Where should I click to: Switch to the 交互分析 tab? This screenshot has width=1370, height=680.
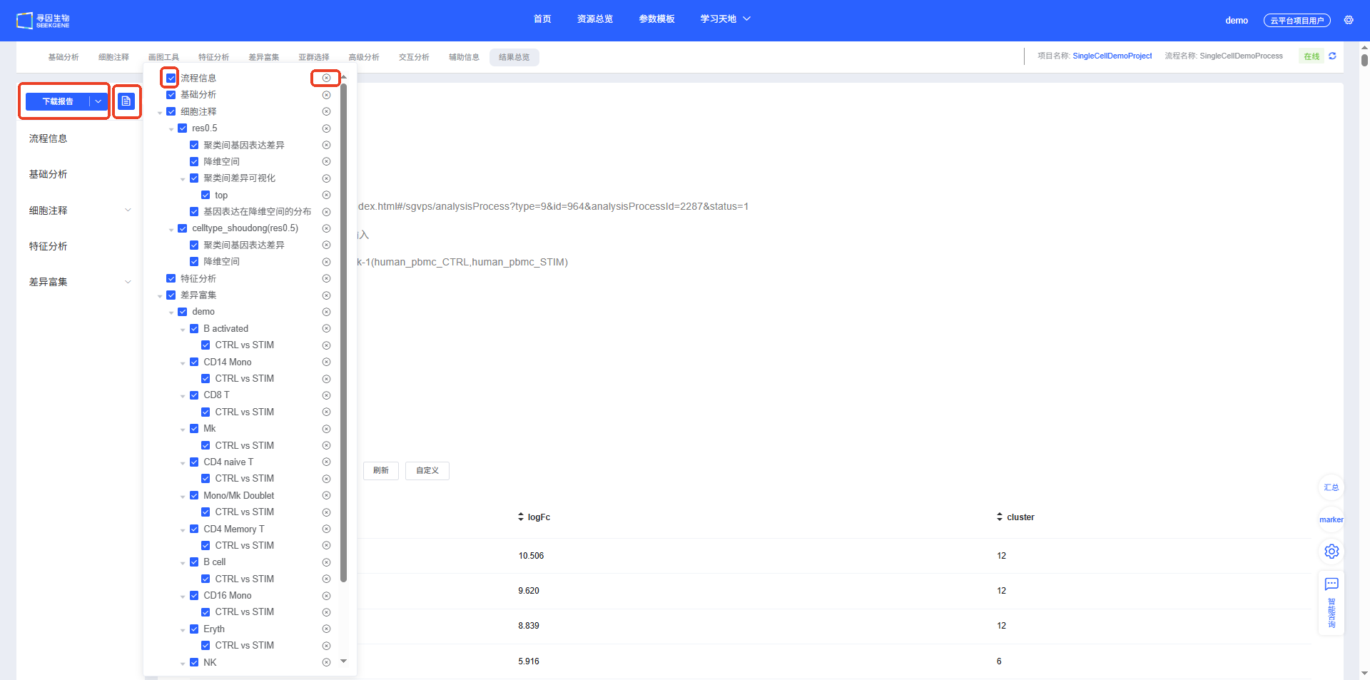[x=414, y=57]
